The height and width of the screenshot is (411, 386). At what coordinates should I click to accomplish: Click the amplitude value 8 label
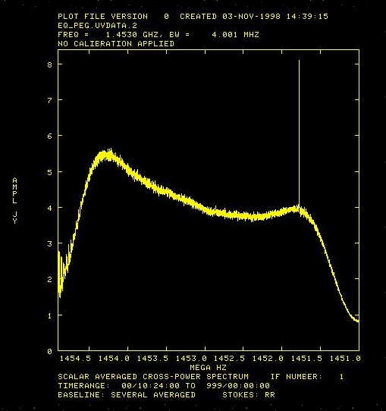click(50, 64)
